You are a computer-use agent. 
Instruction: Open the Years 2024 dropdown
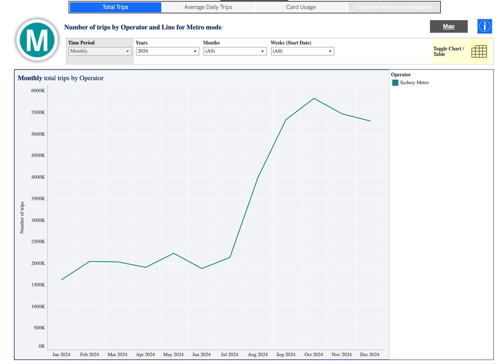pos(167,51)
